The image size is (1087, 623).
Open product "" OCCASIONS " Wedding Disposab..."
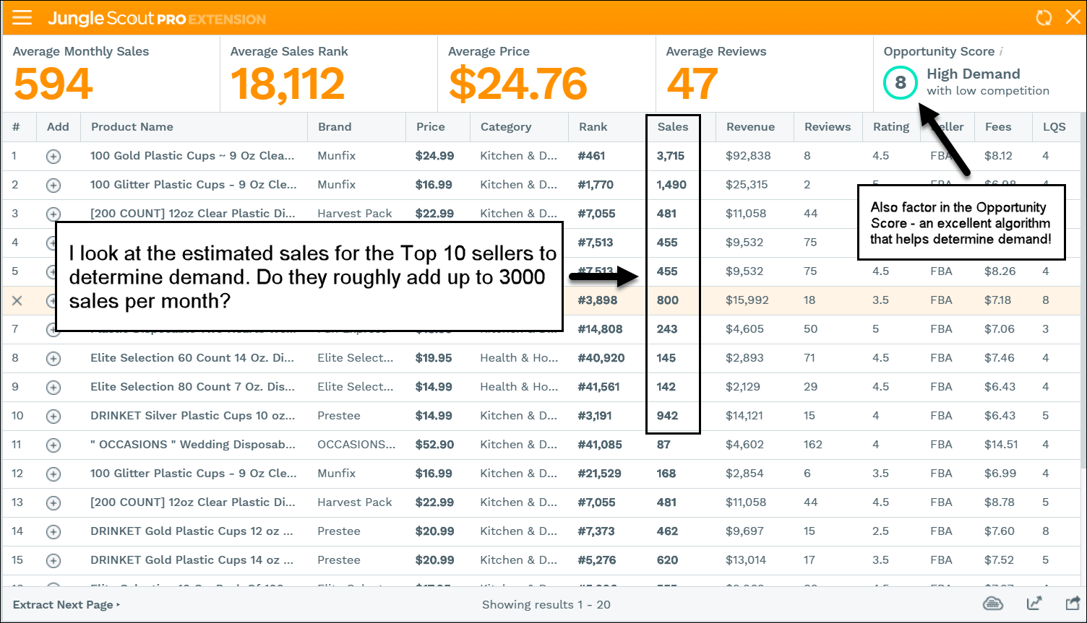pyautogui.click(x=193, y=445)
